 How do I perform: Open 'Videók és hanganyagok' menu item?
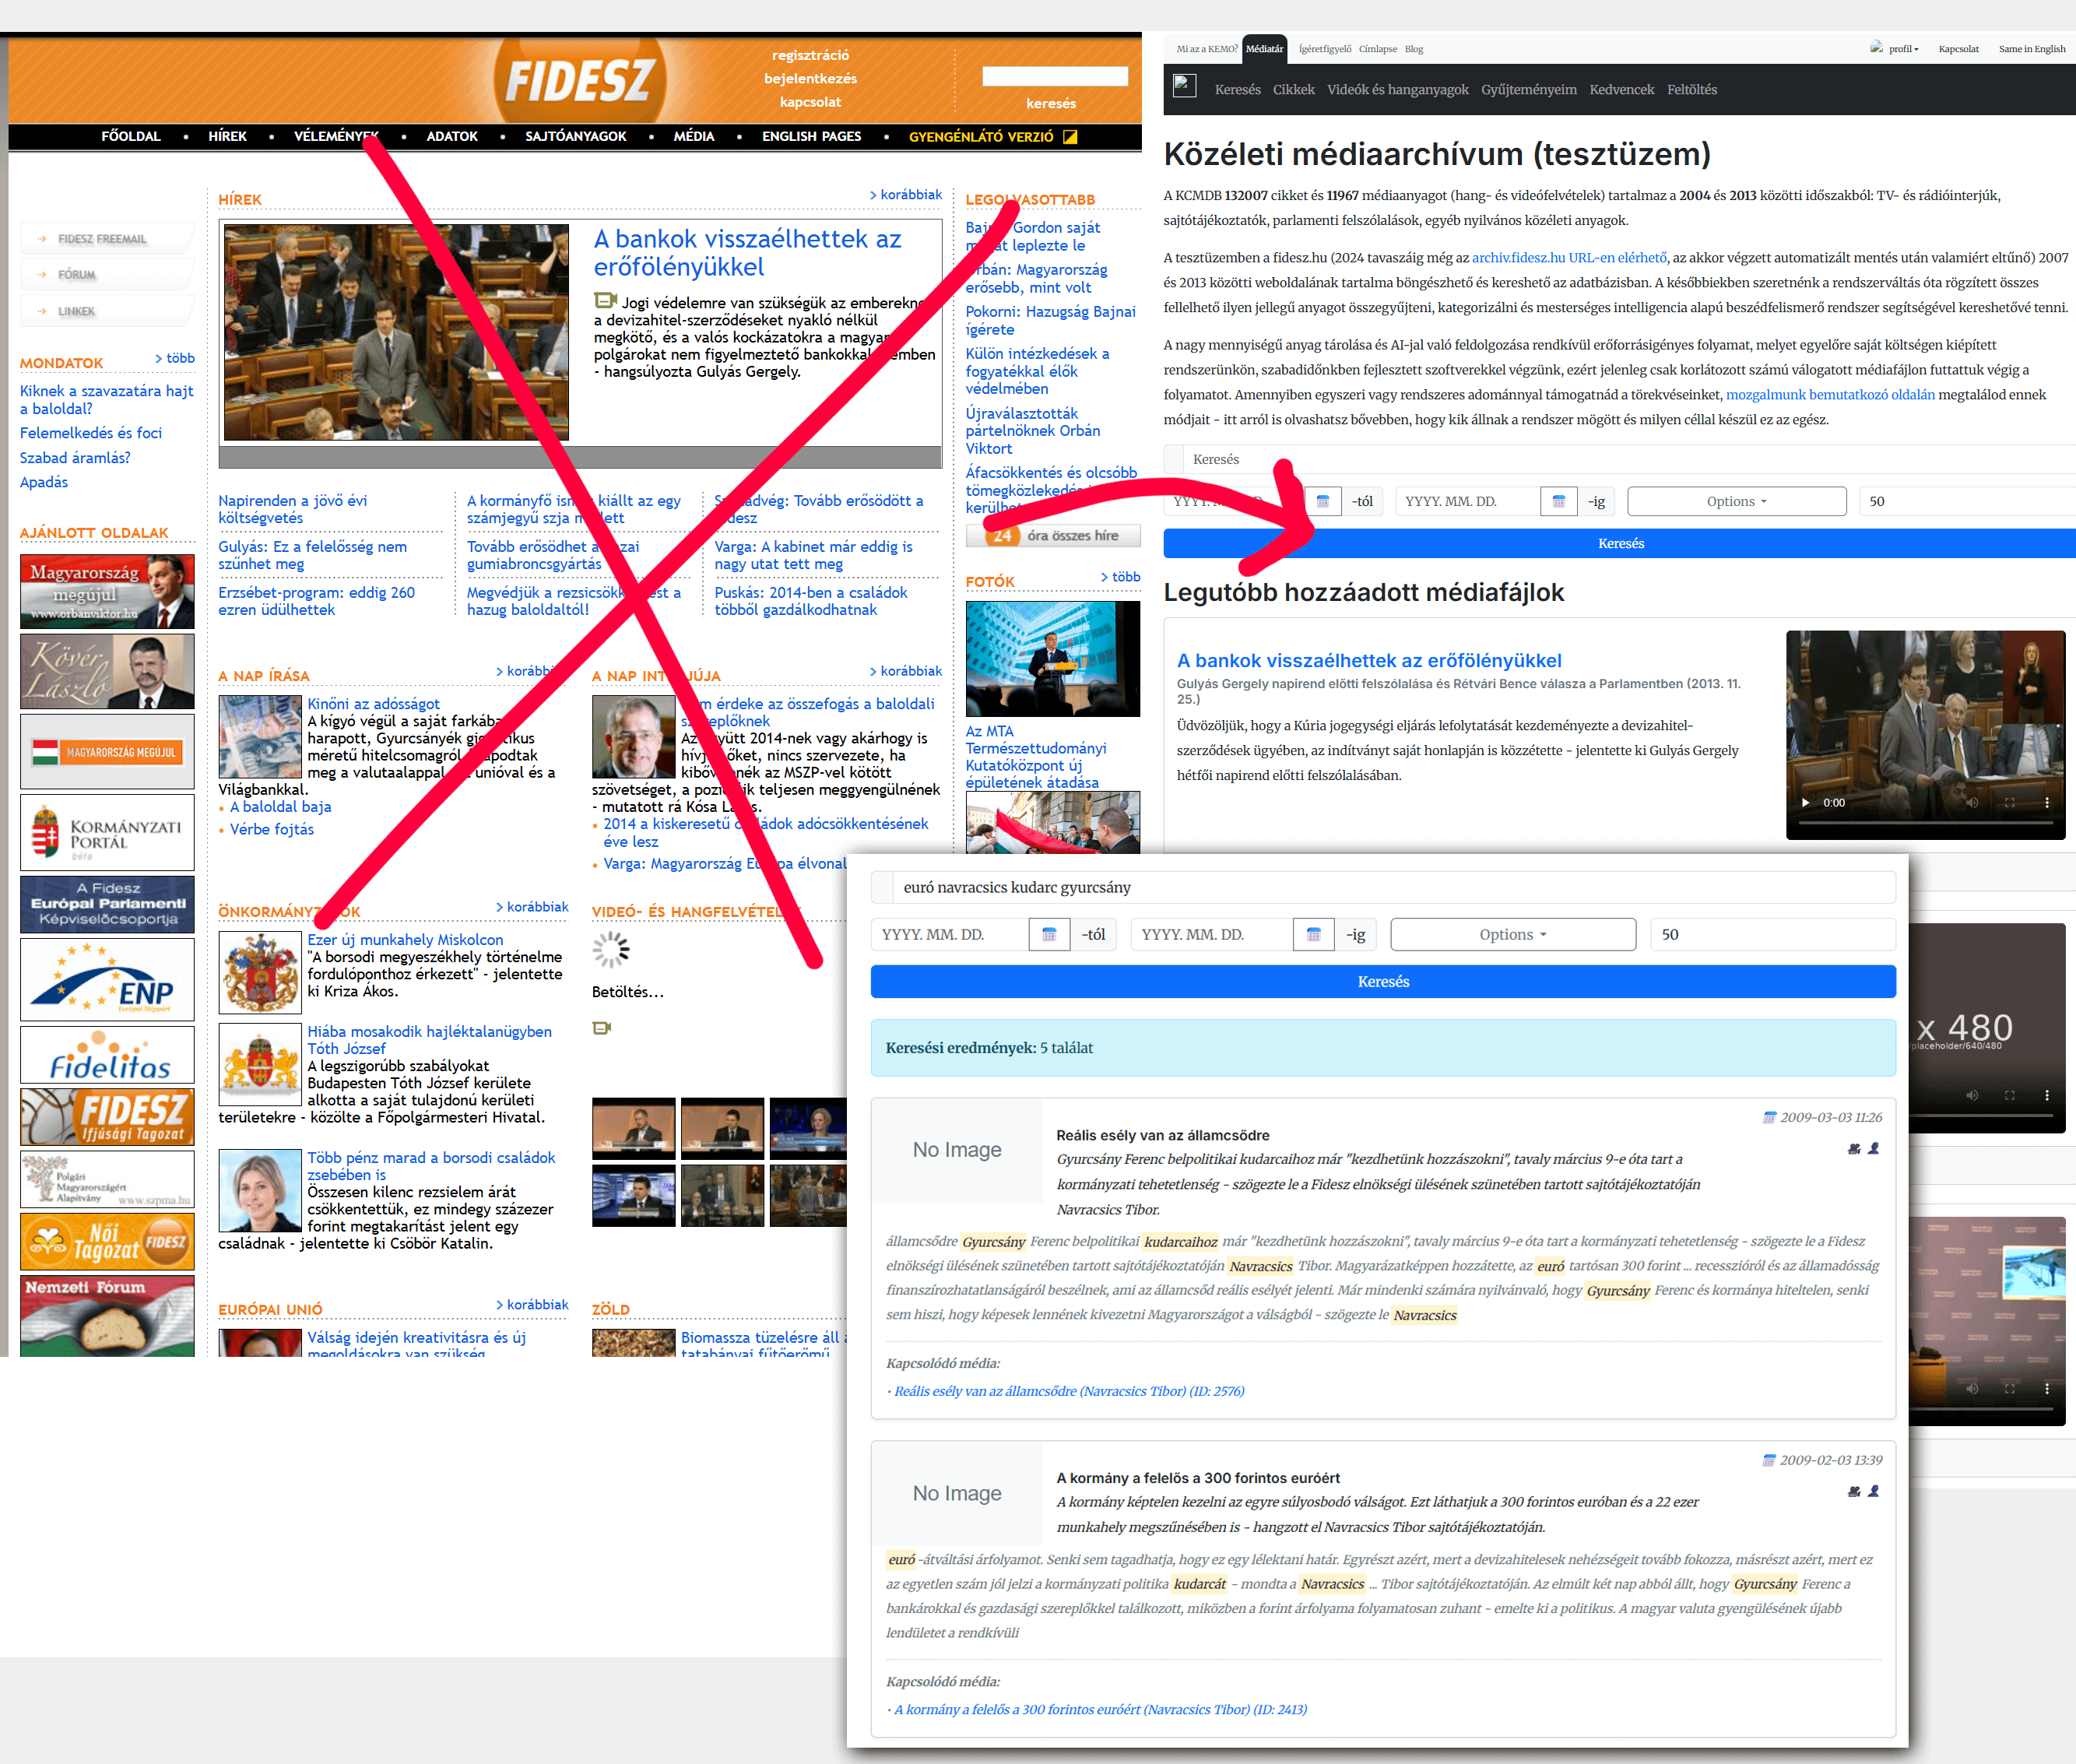click(1397, 90)
